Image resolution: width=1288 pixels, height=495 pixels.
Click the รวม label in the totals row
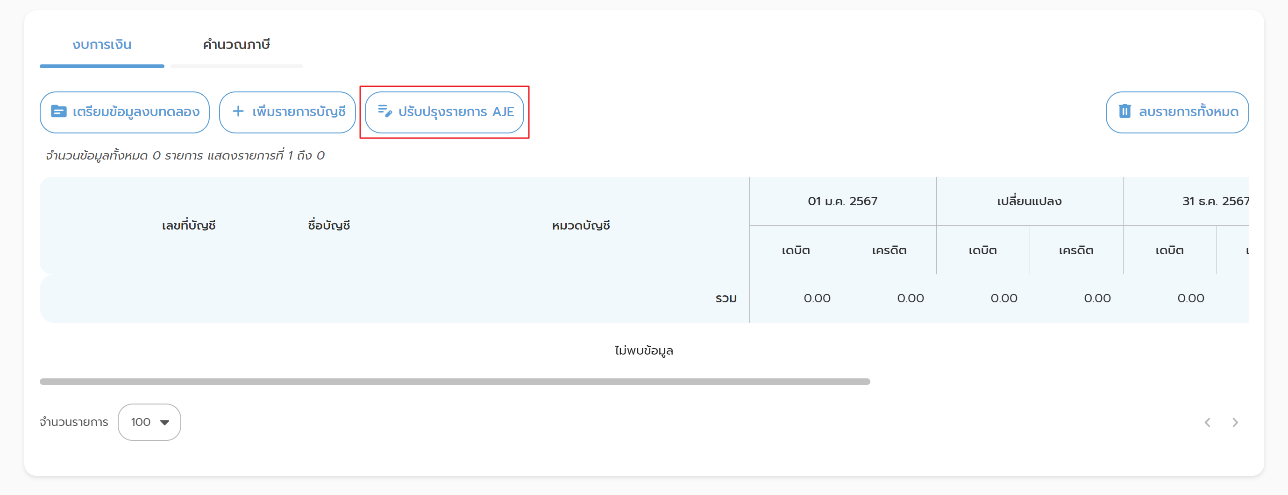(x=726, y=299)
